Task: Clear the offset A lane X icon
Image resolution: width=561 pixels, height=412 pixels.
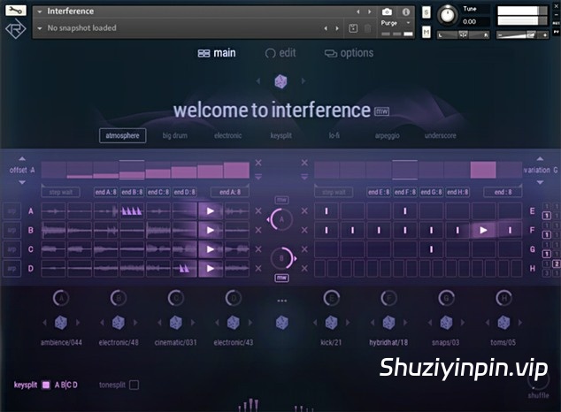Action: (258, 163)
